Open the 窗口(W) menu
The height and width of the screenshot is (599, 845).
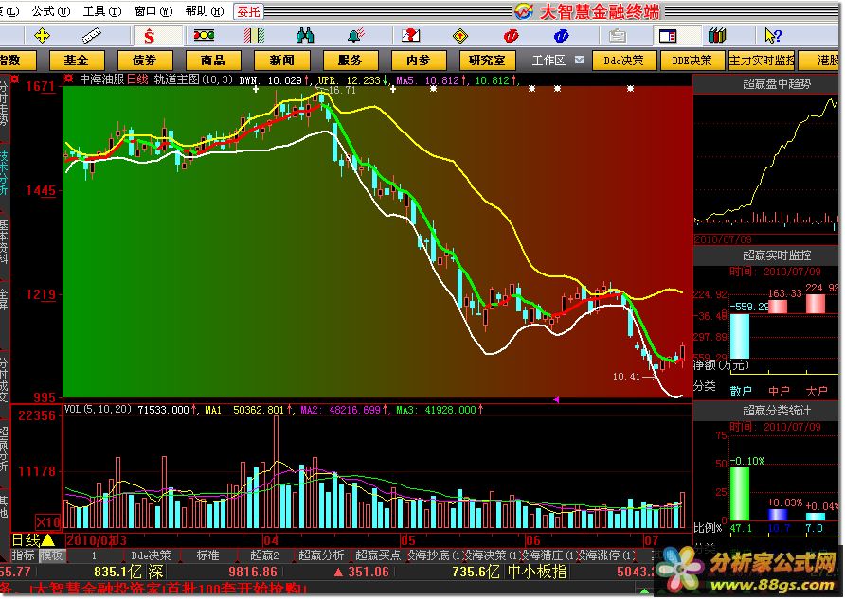[153, 10]
